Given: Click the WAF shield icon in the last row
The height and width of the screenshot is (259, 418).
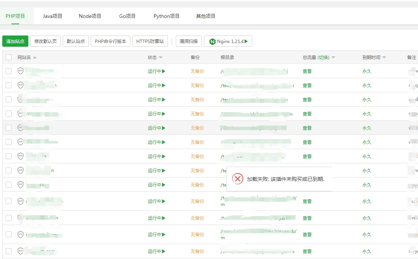Looking at the screenshot, I should [21, 251].
